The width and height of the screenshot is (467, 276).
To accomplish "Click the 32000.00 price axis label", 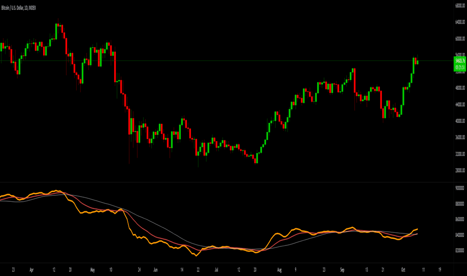I will pyautogui.click(x=460, y=154).
